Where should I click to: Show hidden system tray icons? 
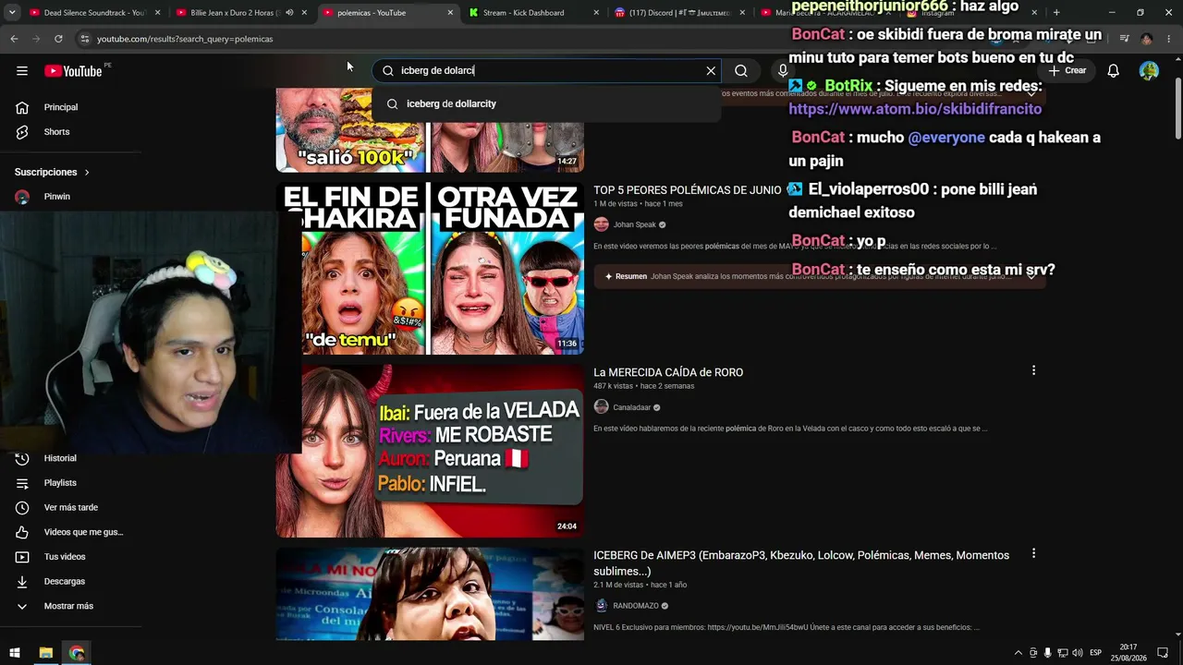1018,653
